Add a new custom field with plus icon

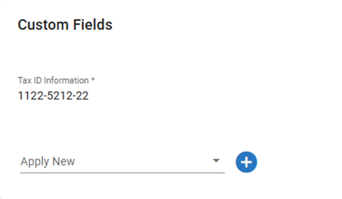(246, 162)
